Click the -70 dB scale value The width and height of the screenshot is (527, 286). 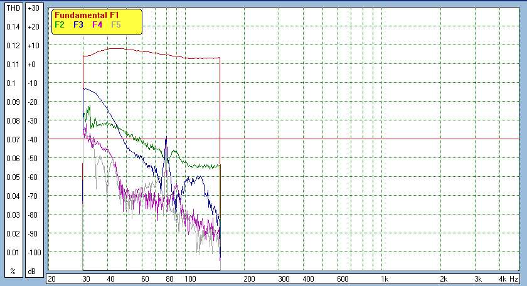[33, 196]
